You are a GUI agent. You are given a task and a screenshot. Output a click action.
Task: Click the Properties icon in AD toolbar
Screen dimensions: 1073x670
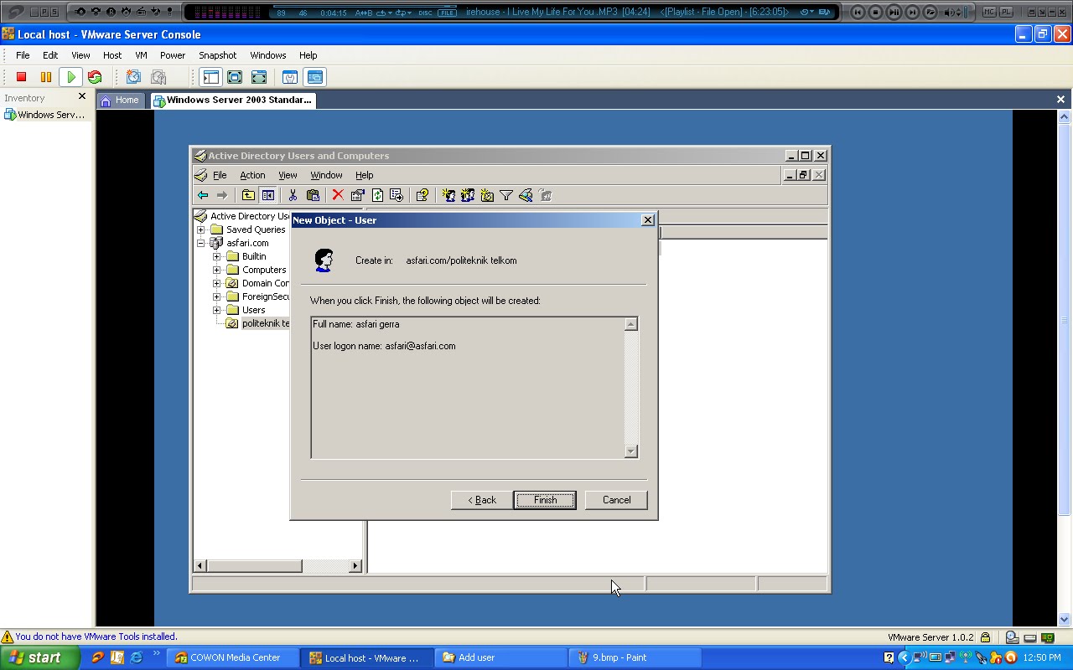coord(357,195)
